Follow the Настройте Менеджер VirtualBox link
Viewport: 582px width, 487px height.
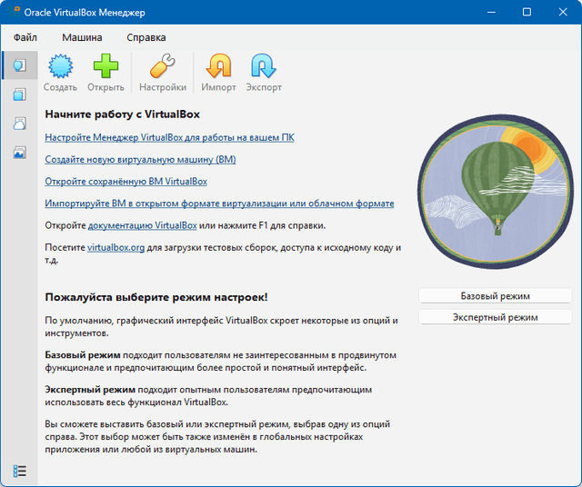tap(169, 137)
